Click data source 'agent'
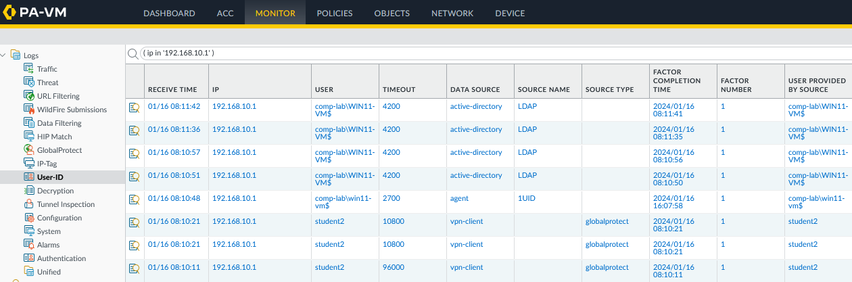Image resolution: width=852 pixels, height=282 pixels. 459,198
